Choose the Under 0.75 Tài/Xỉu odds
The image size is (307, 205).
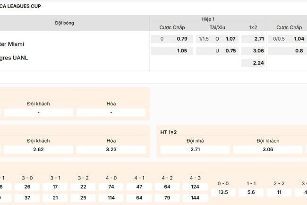[x=230, y=51]
